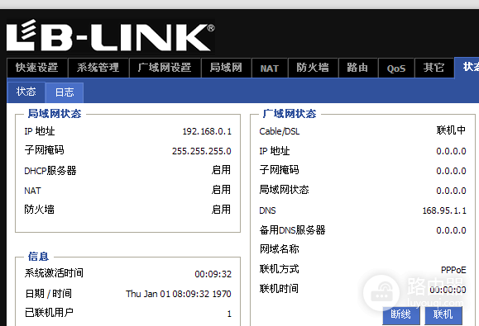Screen dimensions: 479x326
Task: Open the 快速设置 tab
Action: point(37,68)
